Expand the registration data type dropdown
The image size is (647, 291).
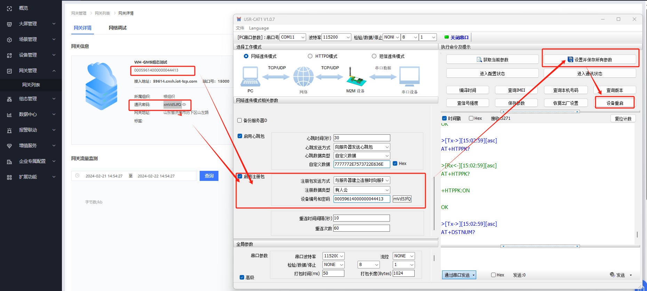(x=387, y=190)
